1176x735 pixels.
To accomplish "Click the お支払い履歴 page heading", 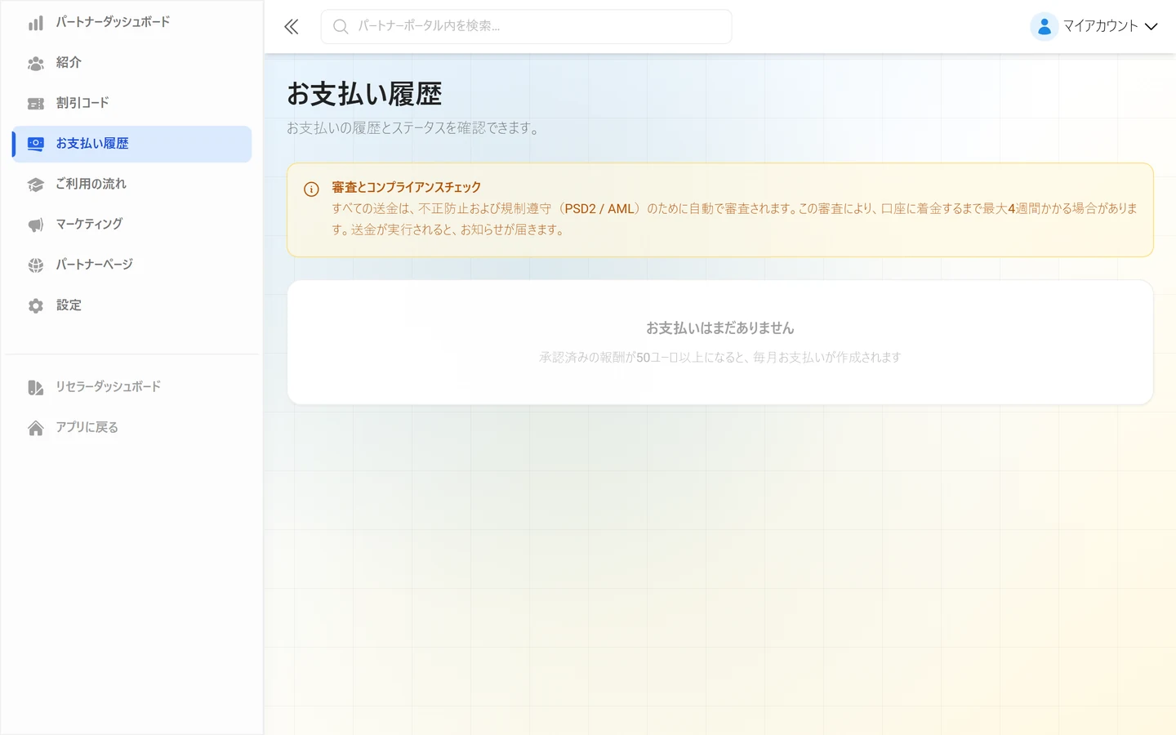I will coord(364,94).
